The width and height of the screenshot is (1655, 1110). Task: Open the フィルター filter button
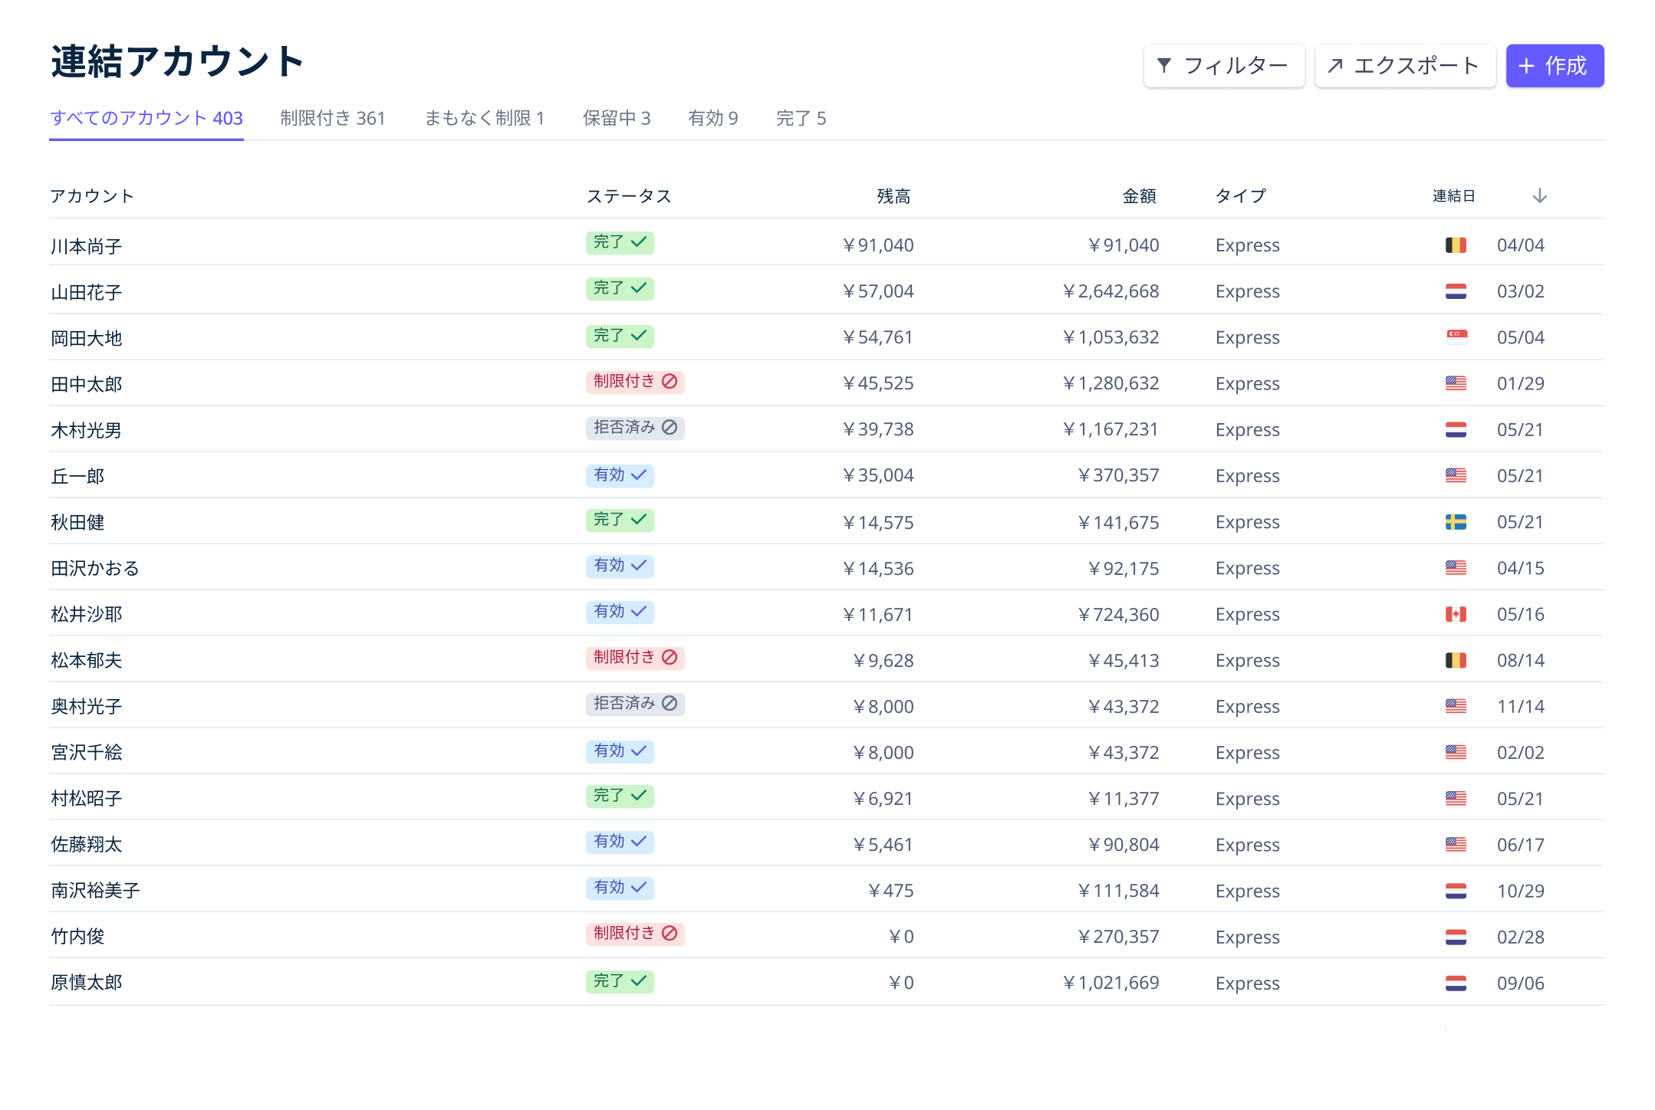click(x=1223, y=66)
